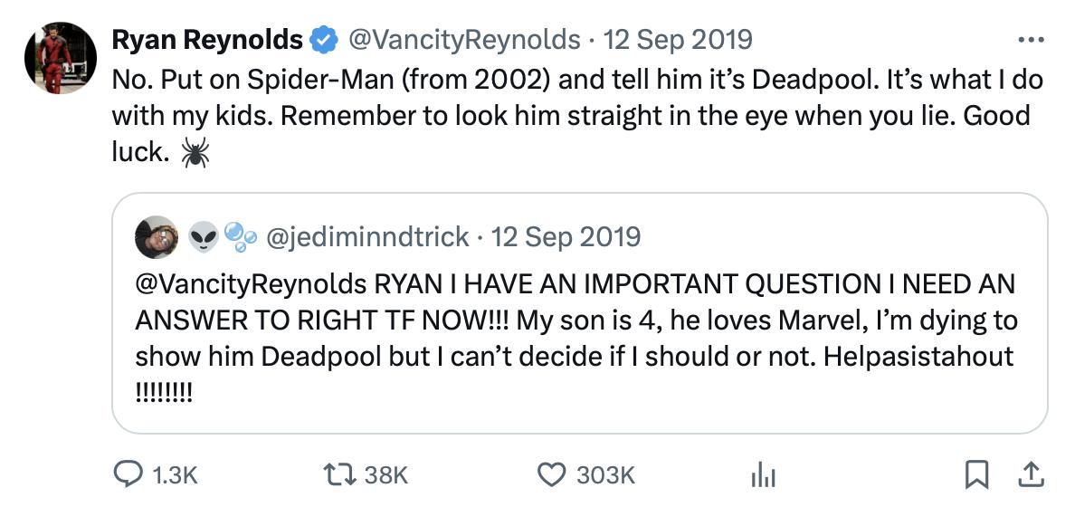Click the main tweet's 12 Sep 2019 date

pyautogui.click(x=678, y=40)
